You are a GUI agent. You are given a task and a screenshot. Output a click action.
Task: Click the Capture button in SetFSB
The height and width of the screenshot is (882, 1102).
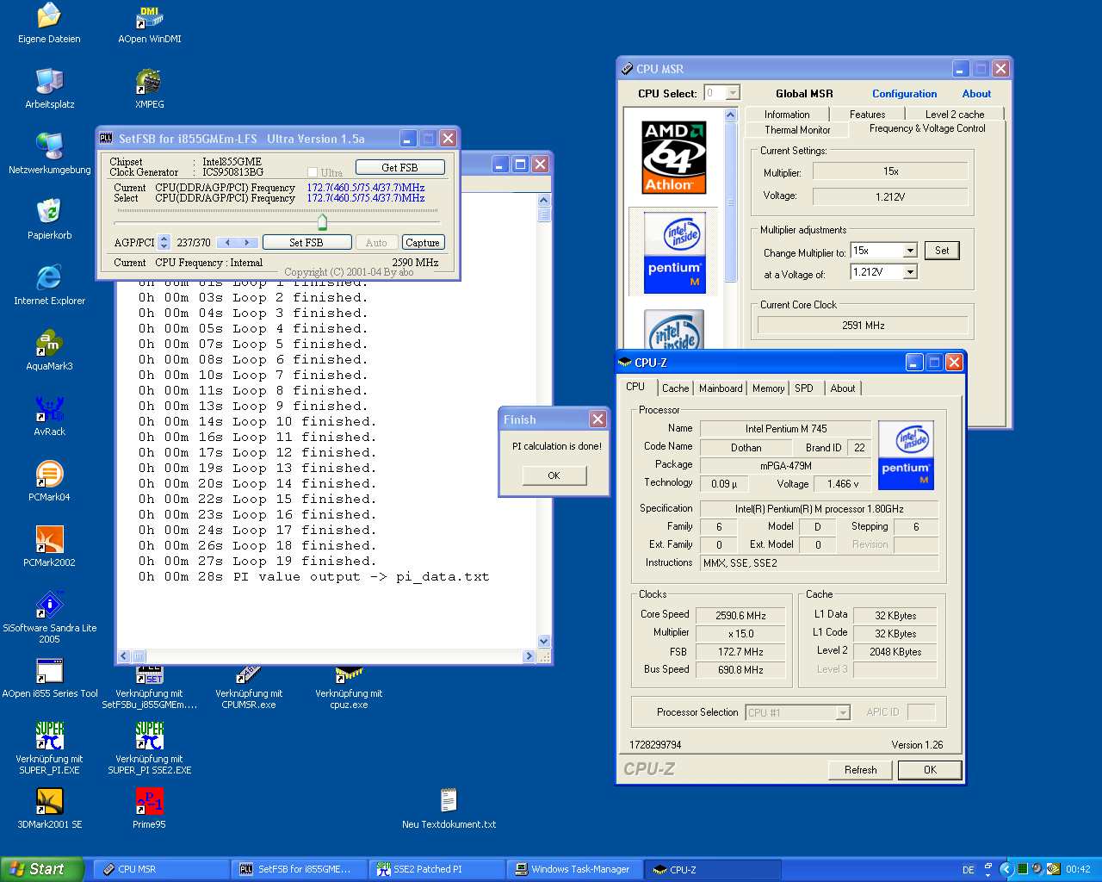423,243
